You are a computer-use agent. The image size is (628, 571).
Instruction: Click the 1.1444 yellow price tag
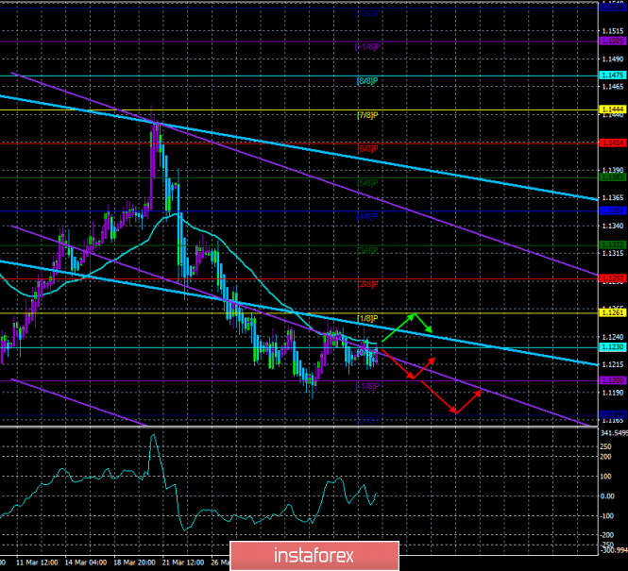pyautogui.click(x=612, y=109)
